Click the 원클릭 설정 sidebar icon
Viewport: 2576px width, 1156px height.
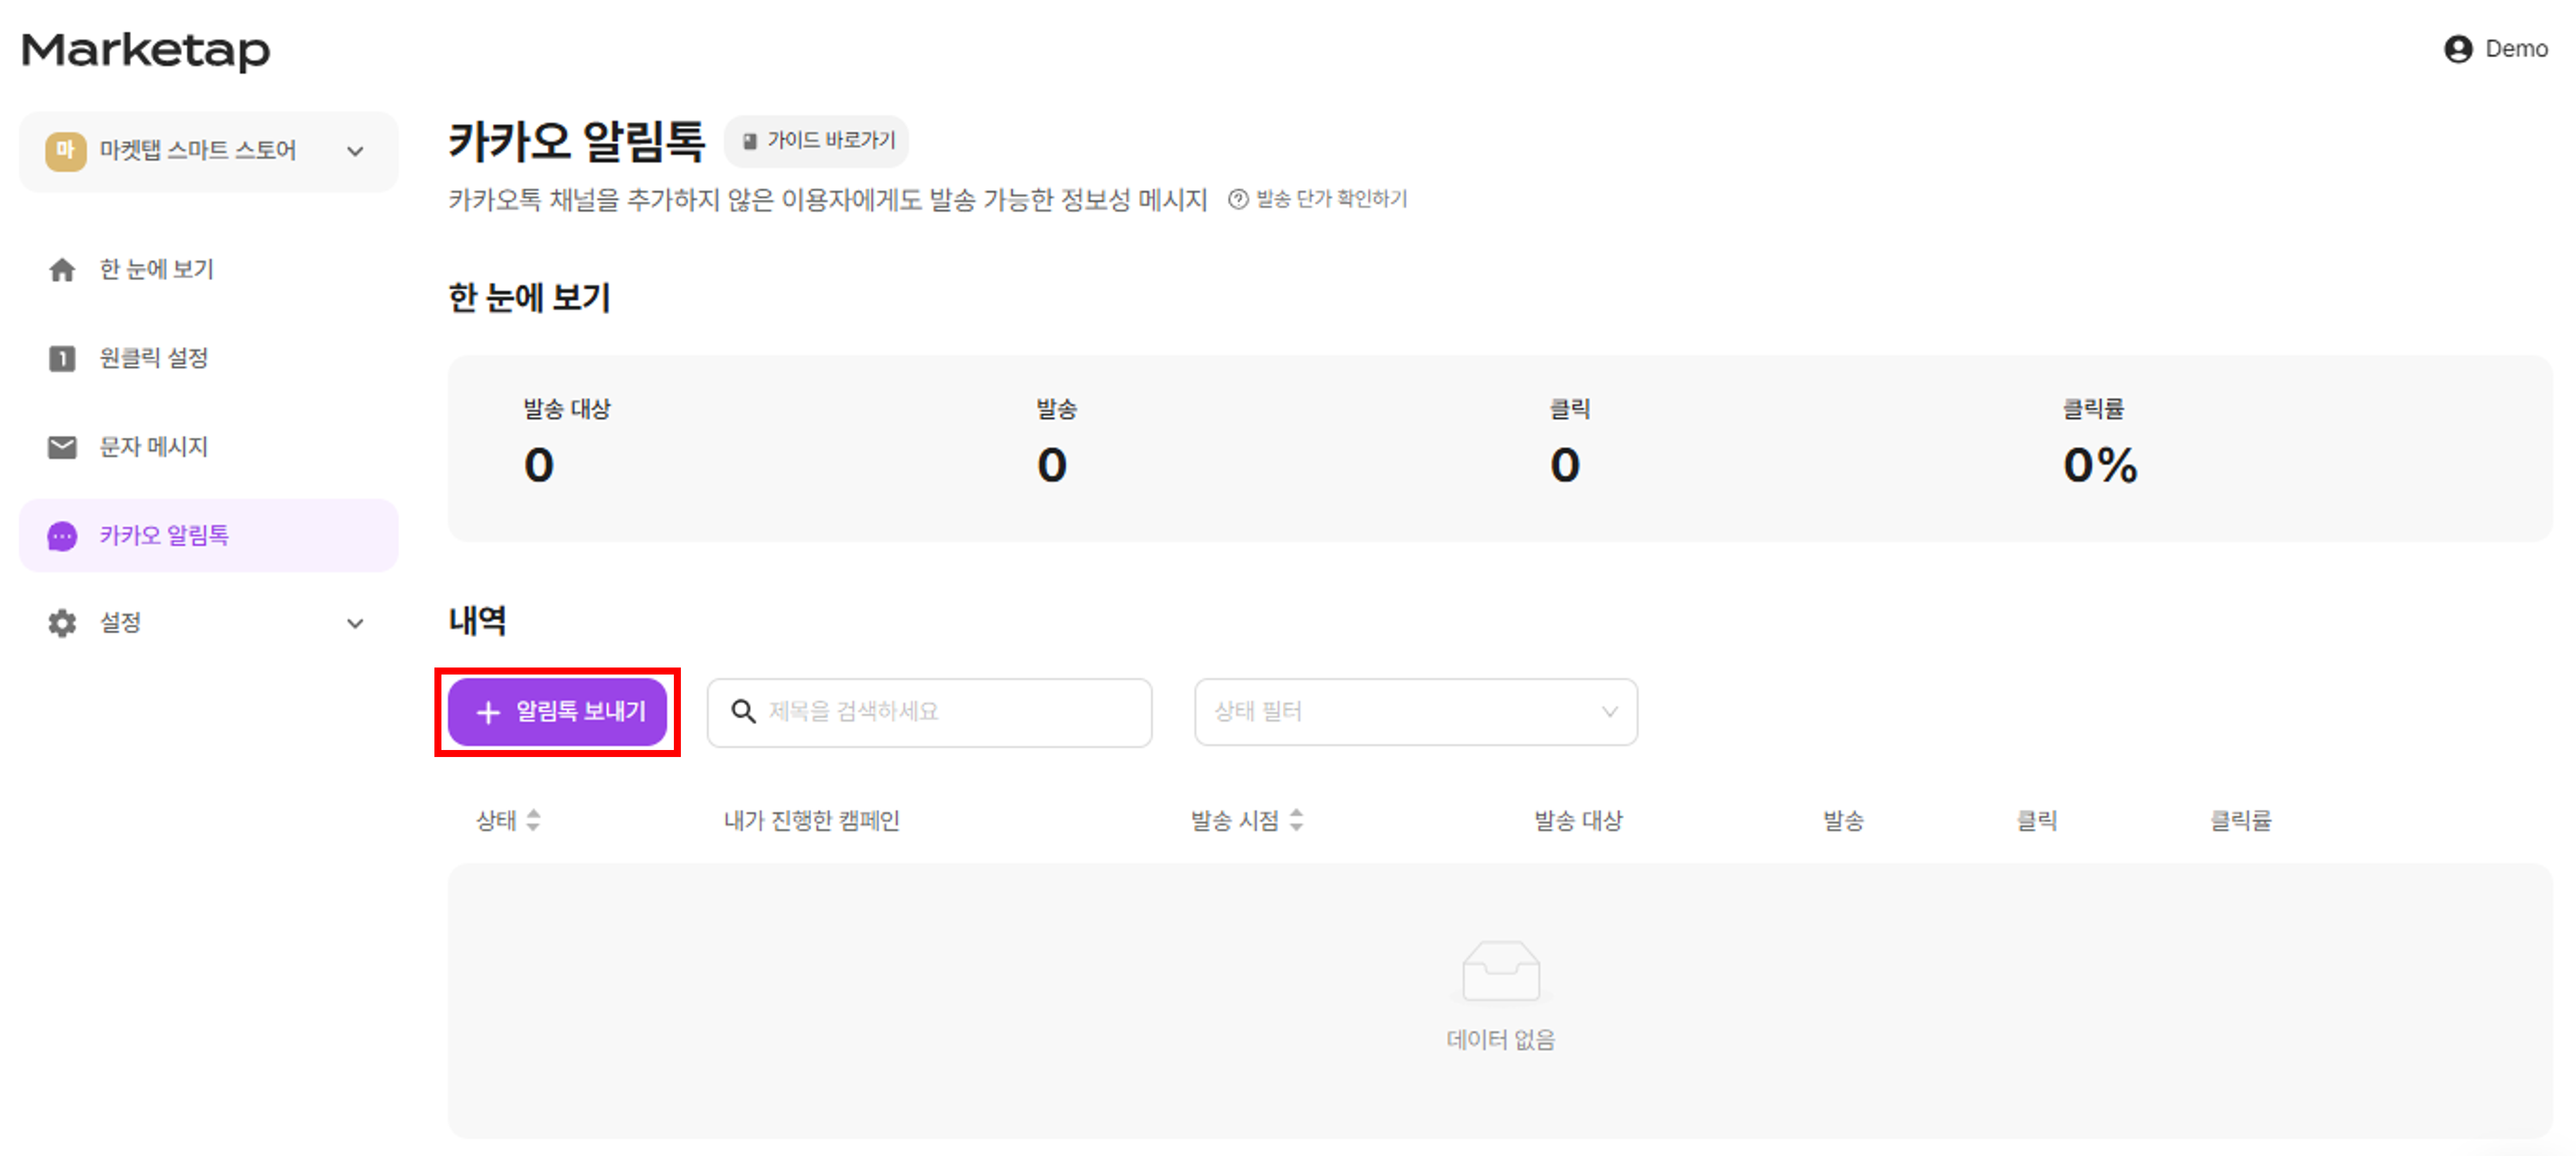62,357
